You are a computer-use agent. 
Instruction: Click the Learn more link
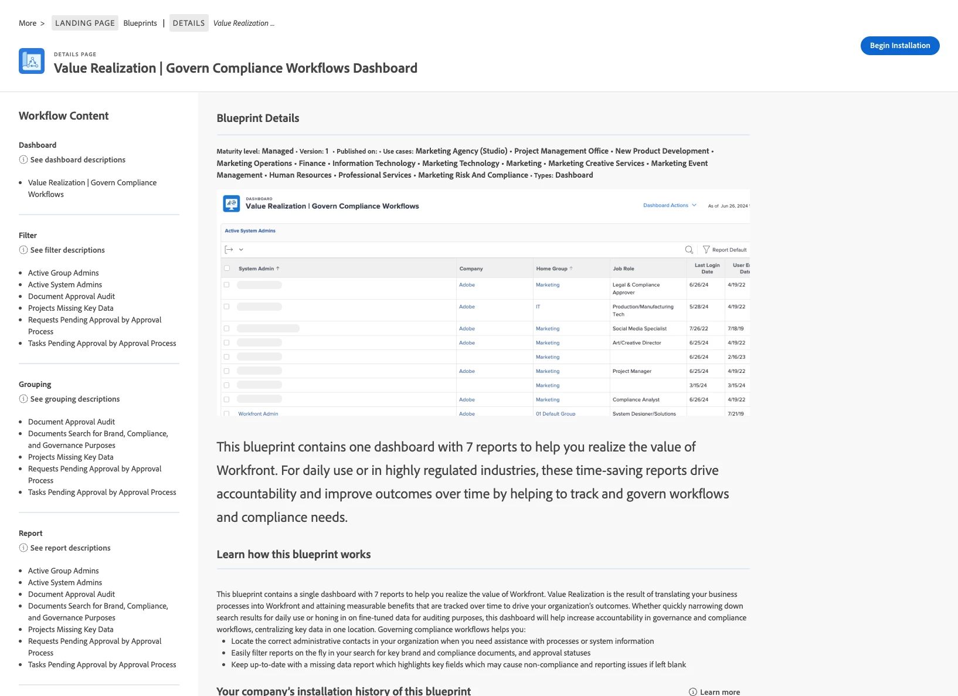[x=720, y=692]
